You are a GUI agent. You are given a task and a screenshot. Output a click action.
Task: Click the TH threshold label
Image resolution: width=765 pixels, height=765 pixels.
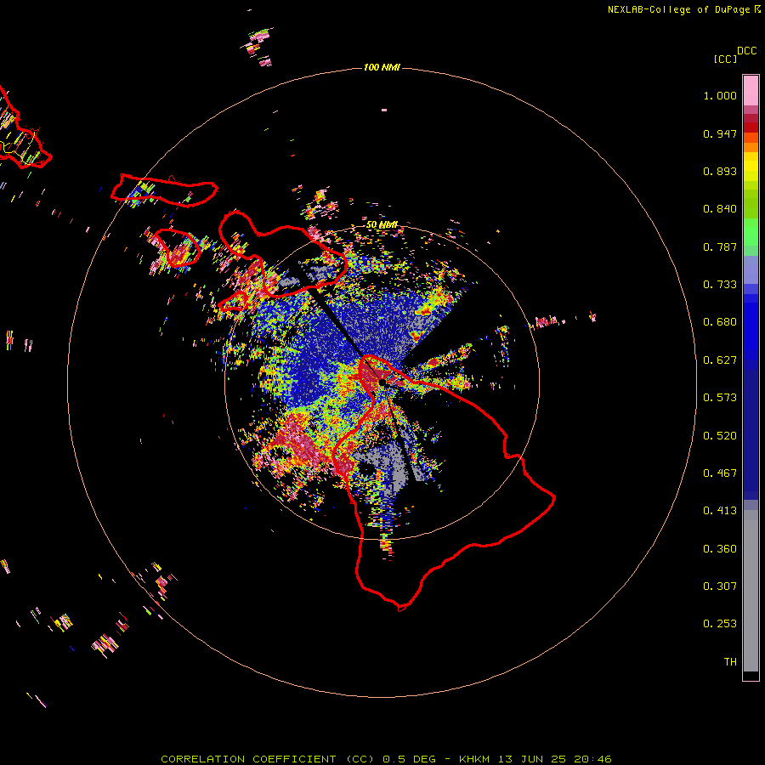tap(730, 662)
